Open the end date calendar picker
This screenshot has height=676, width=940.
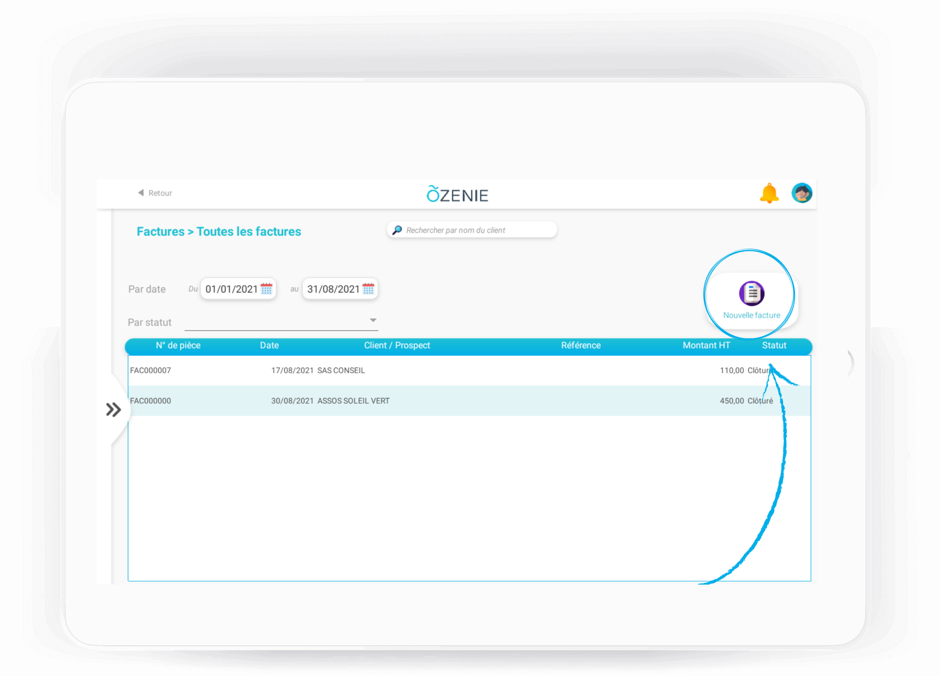tap(368, 289)
